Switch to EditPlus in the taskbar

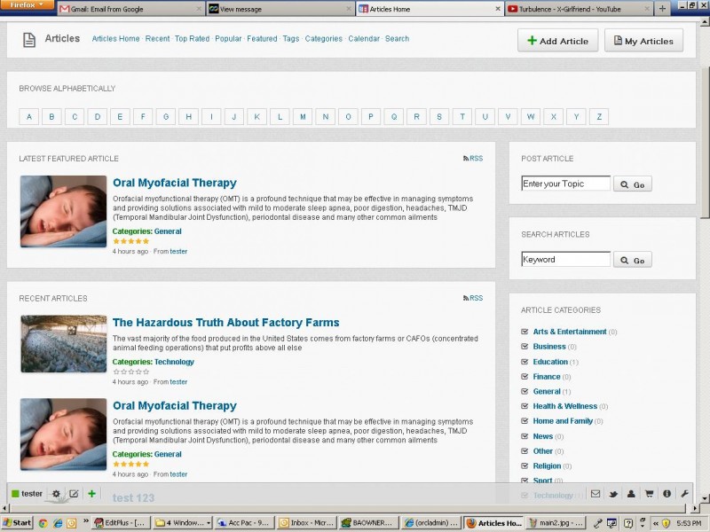[x=120, y=523]
